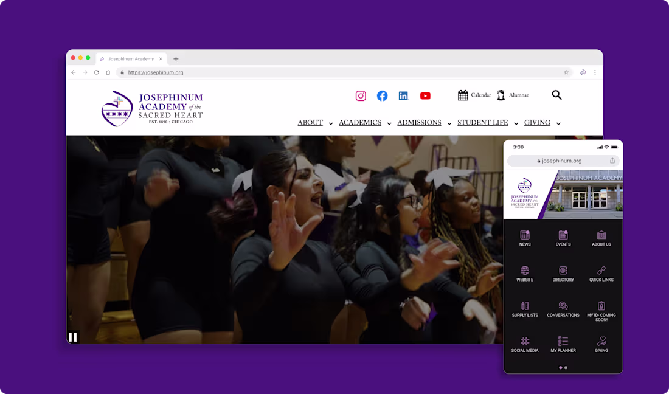Tap GIVING heart-hand icon in mobile app
Screen dimensions: 669x394
click(601, 341)
